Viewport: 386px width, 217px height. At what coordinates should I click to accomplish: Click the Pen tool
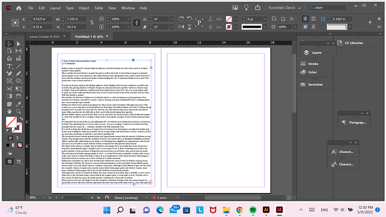[x=10, y=74]
